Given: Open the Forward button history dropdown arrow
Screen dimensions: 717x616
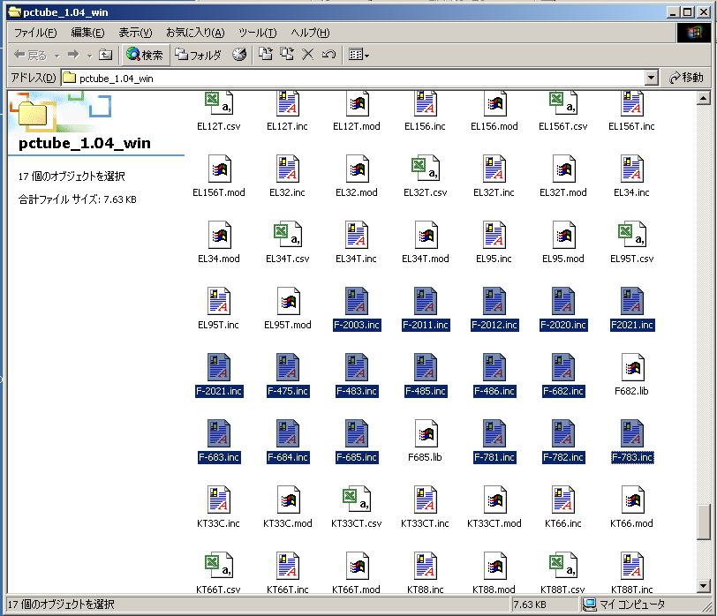Looking at the screenshot, I should click(x=90, y=56).
